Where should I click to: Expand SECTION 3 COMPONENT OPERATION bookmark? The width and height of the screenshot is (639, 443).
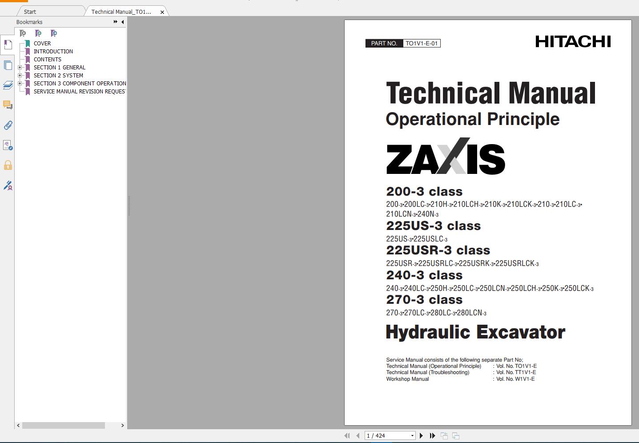[x=20, y=83]
